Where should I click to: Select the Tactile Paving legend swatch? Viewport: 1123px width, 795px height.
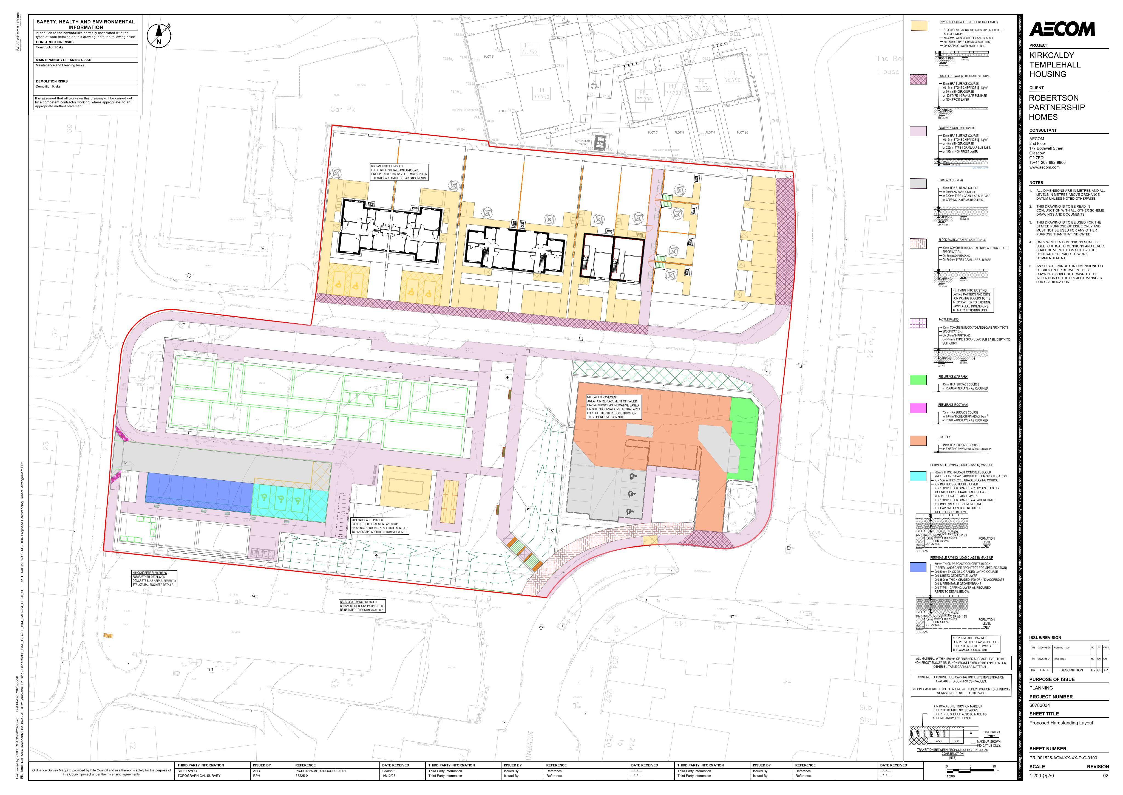(918, 323)
